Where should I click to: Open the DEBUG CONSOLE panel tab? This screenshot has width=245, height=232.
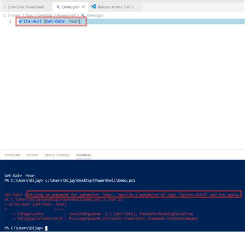57,155
